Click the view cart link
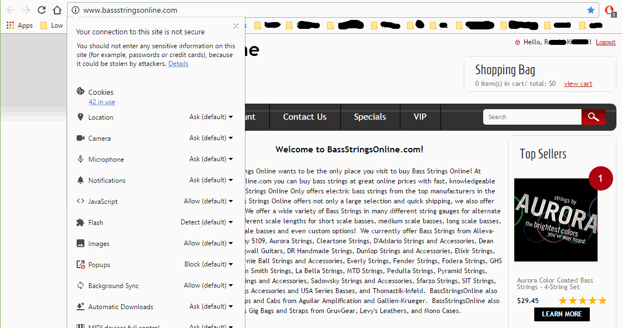Viewport: 622px width, 328px height. (578, 84)
